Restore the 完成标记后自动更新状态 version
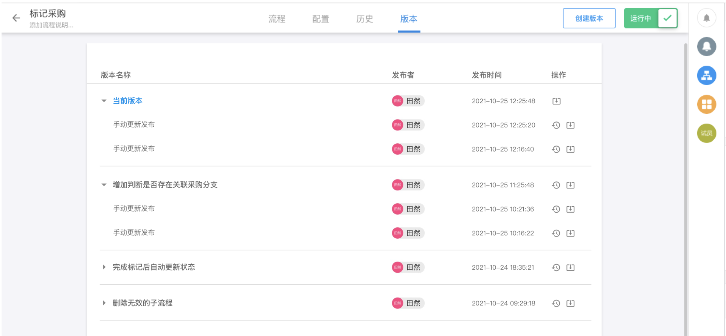This screenshot has width=726, height=336. coord(556,267)
